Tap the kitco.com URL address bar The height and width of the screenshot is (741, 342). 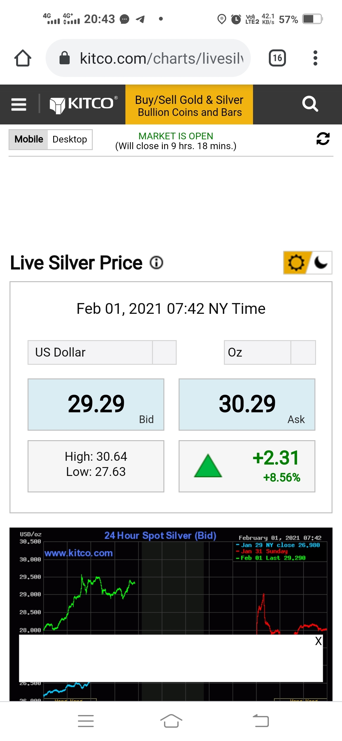(x=148, y=58)
